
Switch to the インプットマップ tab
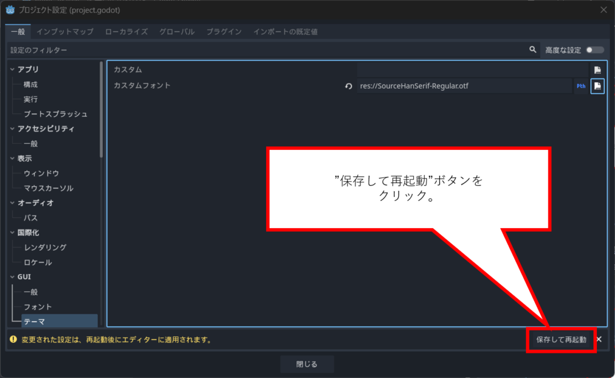[x=65, y=31]
